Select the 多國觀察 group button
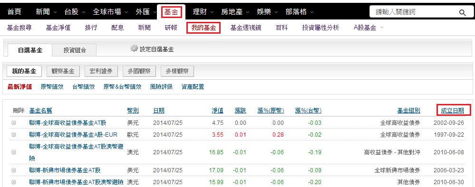Image resolution: width=475 pixels, height=187 pixels. pos(139,71)
